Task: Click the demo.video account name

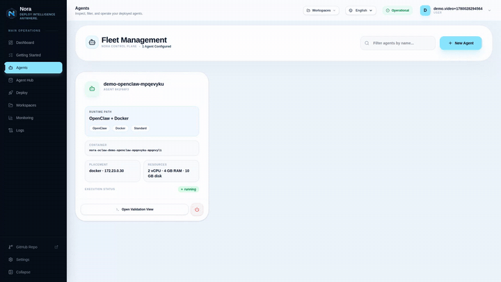Action: click(x=458, y=8)
